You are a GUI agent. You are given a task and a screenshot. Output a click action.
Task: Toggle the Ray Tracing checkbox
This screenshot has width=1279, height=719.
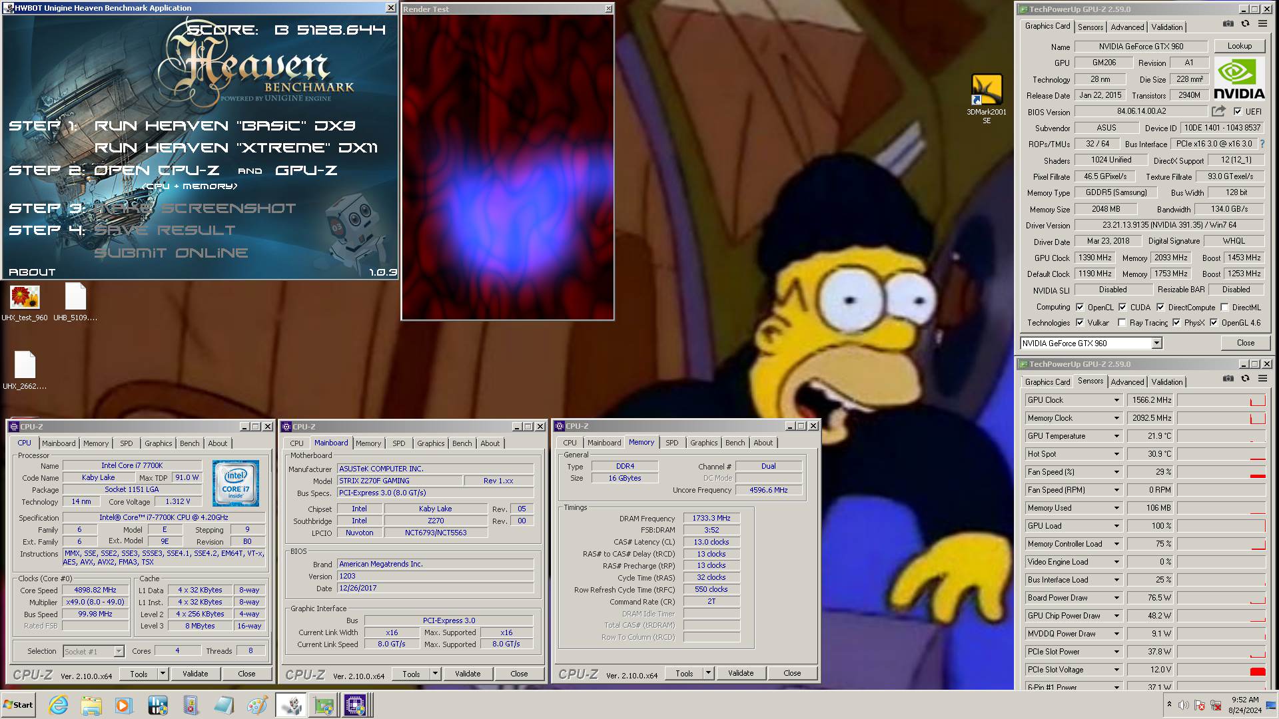[x=1122, y=323]
